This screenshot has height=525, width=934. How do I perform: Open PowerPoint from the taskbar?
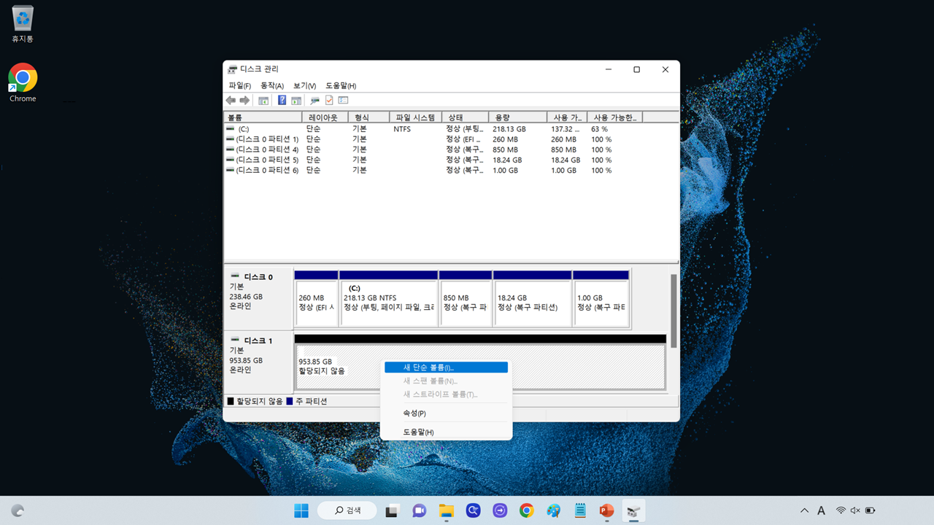(x=606, y=510)
